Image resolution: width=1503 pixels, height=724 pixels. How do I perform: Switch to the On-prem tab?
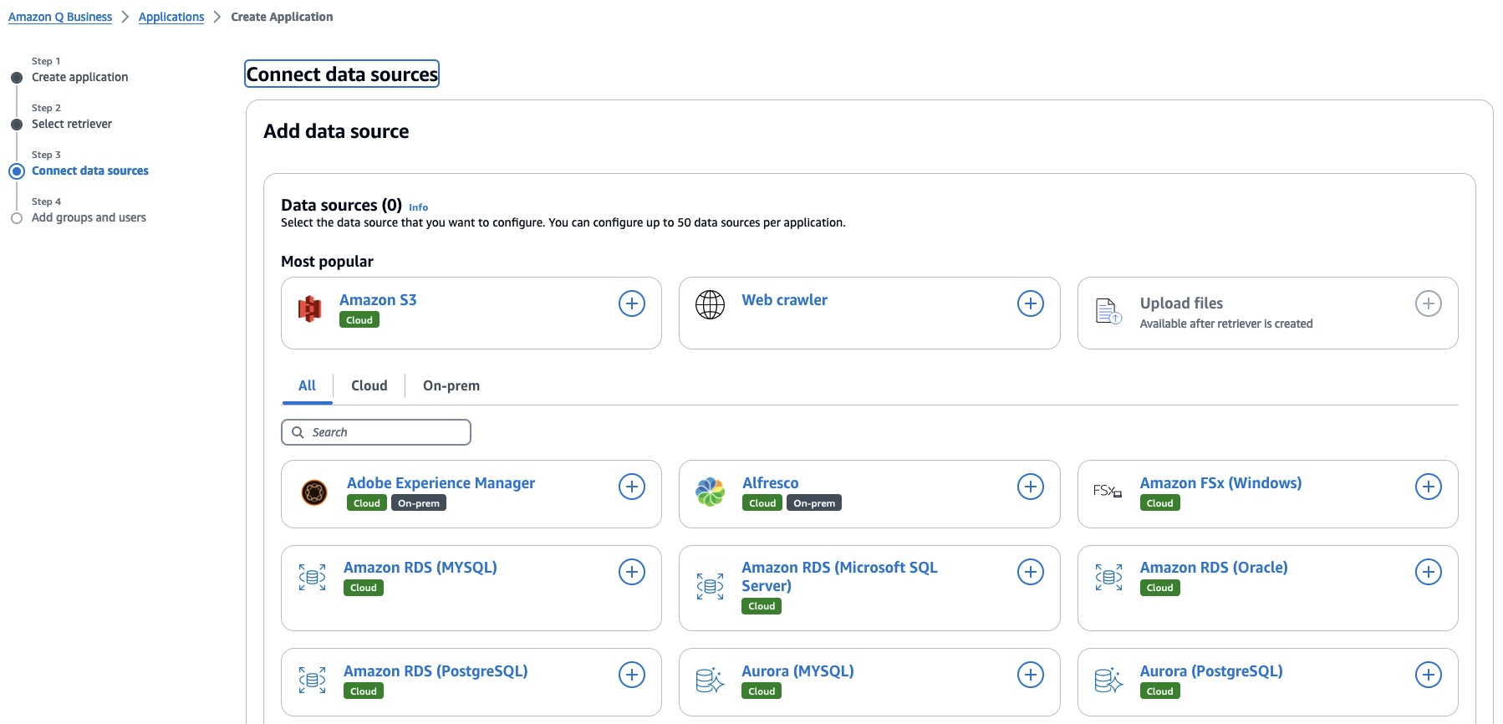click(x=451, y=385)
